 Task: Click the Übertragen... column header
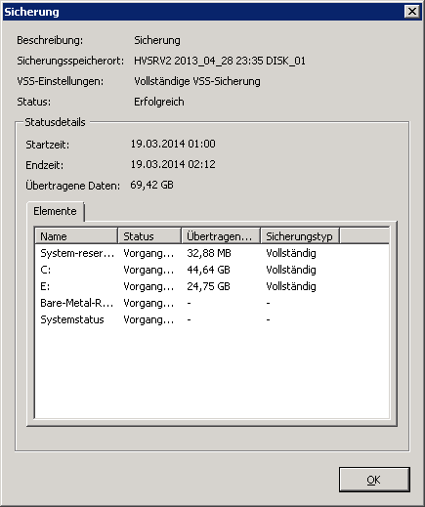click(221, 236)
